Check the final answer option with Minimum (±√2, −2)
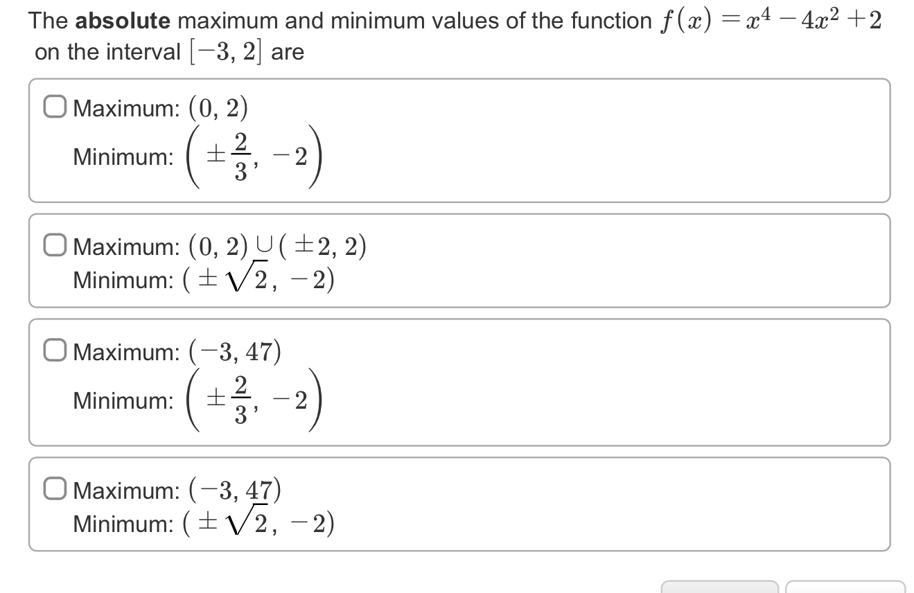The width and height of the screenshot is (914, 593). click(57, 490)
